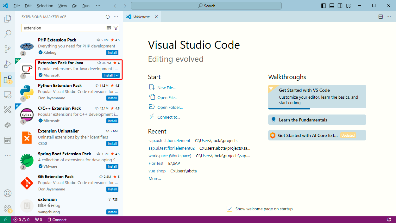This screenshot has width=396, height=223.
Task: Open editor more actions ellipsis
Action: pos(389,17)
